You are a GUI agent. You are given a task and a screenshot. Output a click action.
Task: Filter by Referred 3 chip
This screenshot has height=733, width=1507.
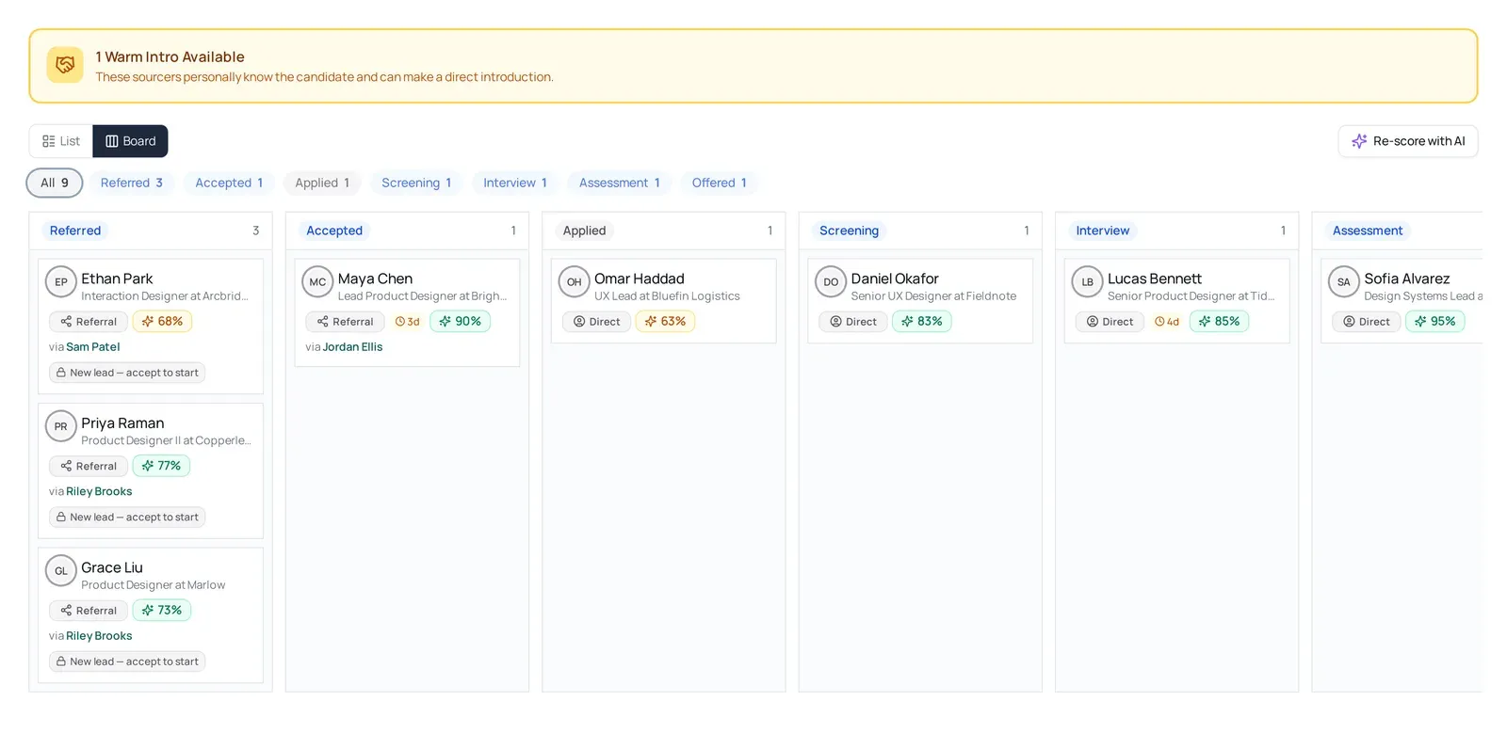point(132,183)
